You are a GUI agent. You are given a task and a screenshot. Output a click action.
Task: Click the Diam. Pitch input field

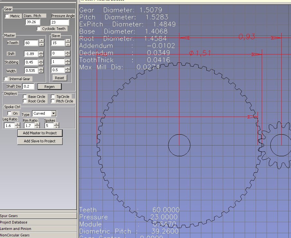(x=32, y=22)
